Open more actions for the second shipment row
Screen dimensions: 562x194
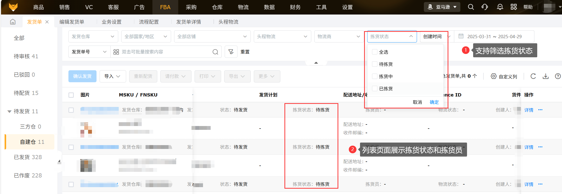[x=540, y=147]
